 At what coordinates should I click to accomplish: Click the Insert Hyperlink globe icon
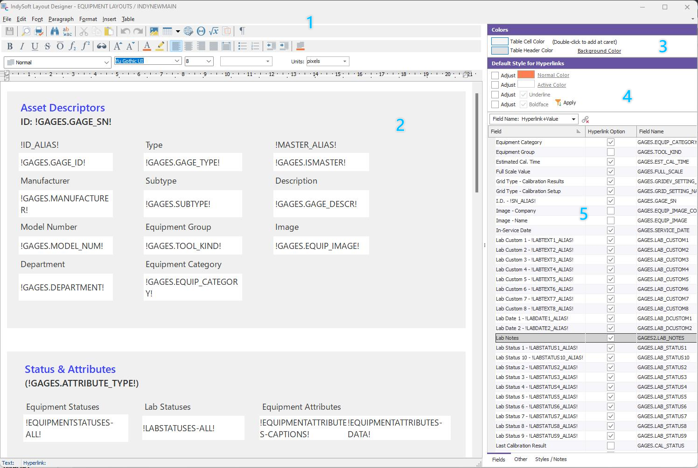tap(188, 31)
